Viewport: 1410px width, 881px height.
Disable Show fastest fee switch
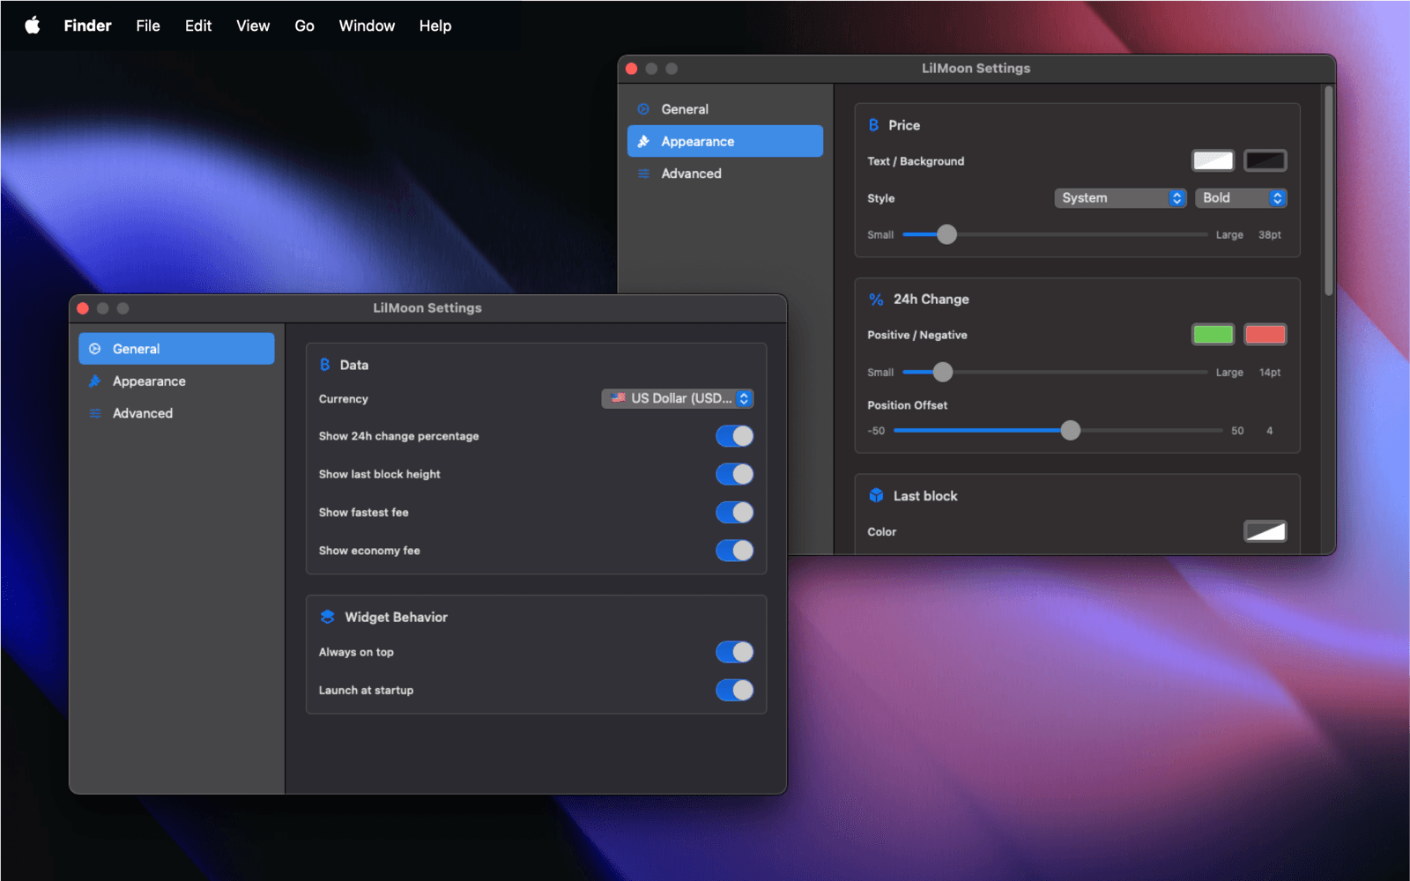tap(734, 513)
